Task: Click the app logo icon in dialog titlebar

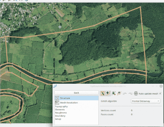Action: click(x=55, y=86)
